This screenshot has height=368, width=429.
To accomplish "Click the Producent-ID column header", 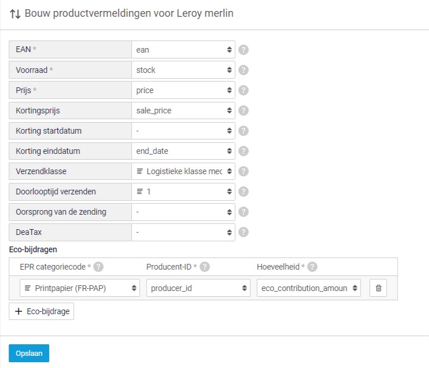I will tap(169, 267).
